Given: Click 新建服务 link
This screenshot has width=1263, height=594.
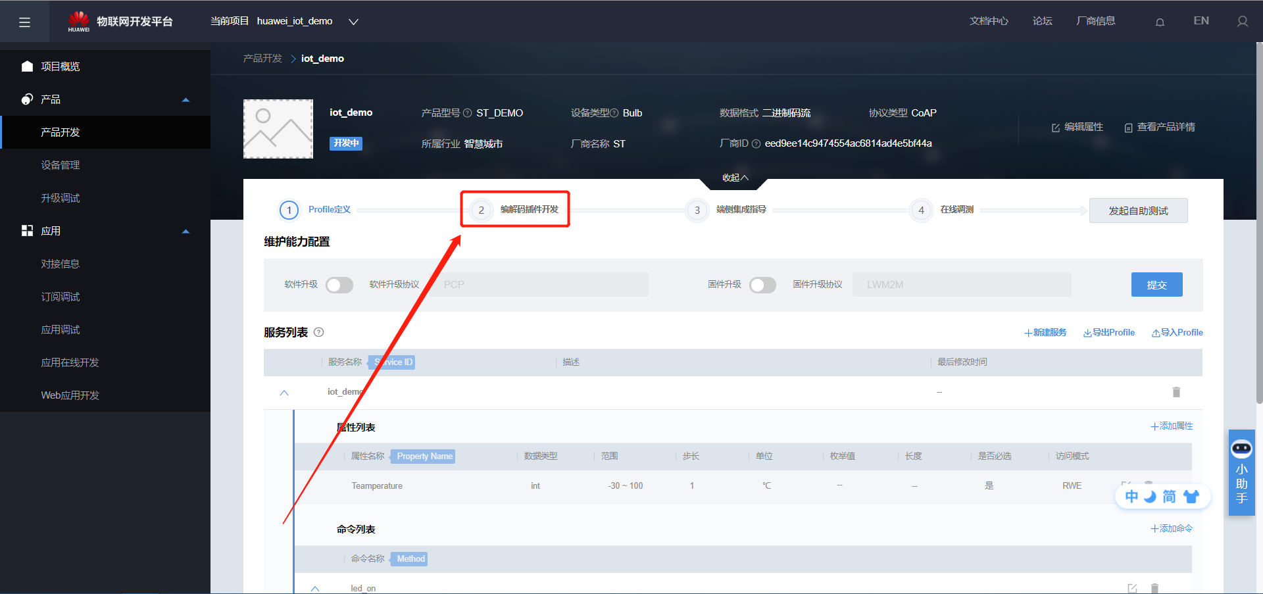Looking at the screenshot, I should [1045, 333].
